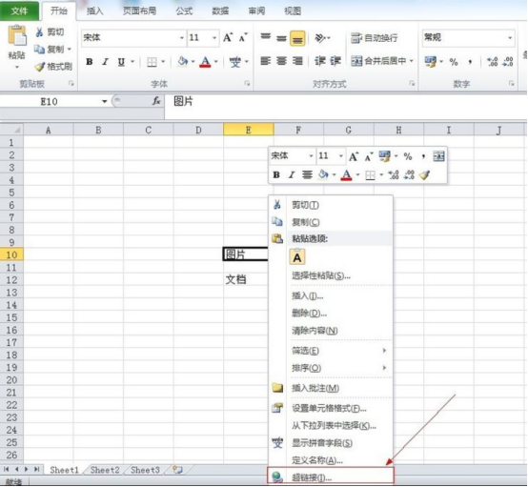The image size is (528, 487).
Task: Apply percent style in ribbon number group
Action: (x=454, y=62)
